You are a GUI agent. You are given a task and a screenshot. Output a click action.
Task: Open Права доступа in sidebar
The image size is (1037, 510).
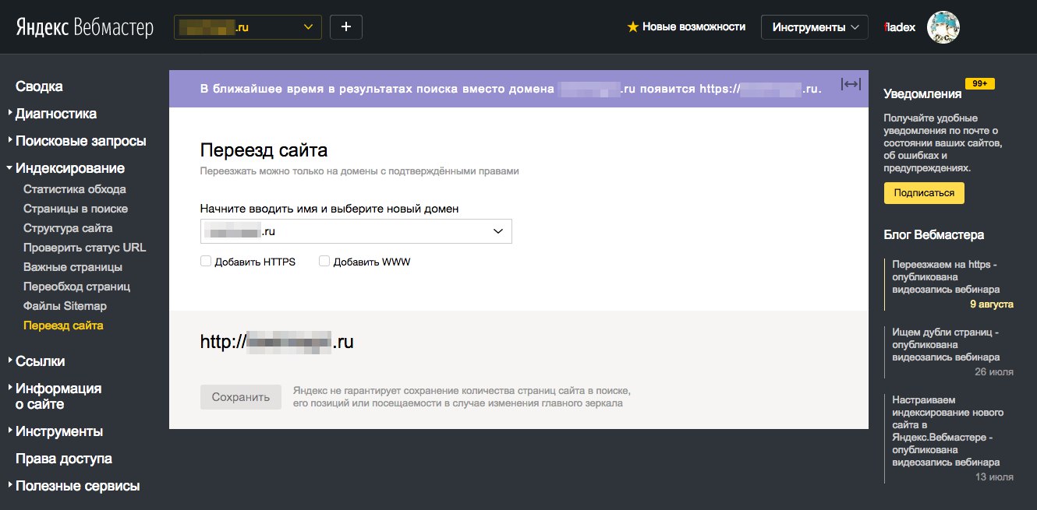click(64, 459)
